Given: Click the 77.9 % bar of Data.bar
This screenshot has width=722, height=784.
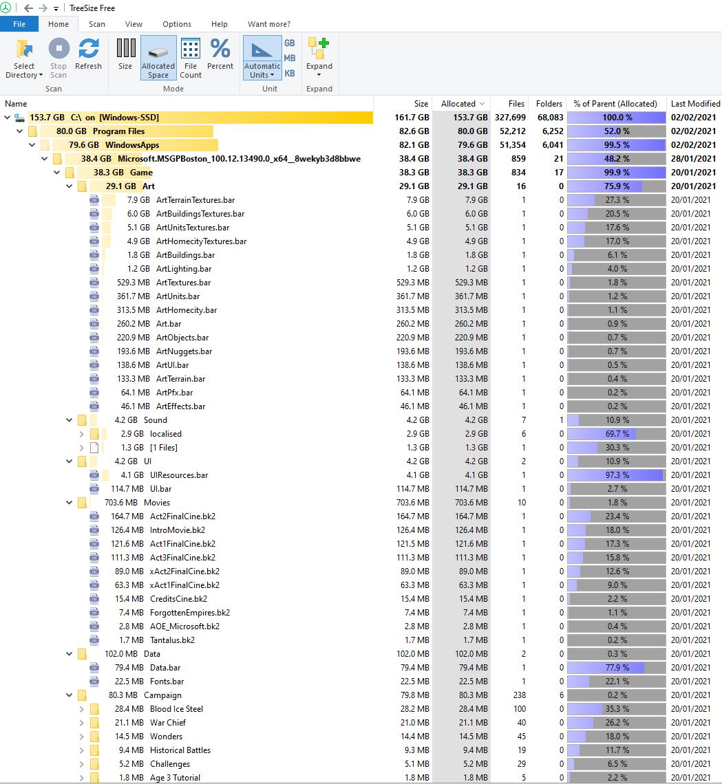Looking at the screenshot, I should click(617, 668).
